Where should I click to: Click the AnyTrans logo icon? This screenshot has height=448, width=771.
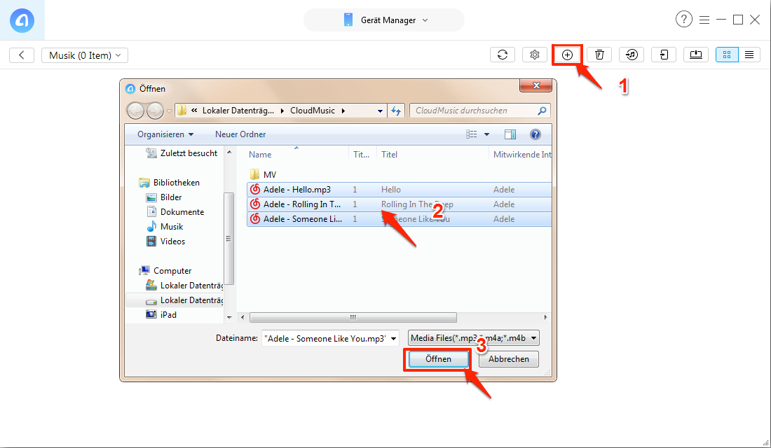click(22, 20)
